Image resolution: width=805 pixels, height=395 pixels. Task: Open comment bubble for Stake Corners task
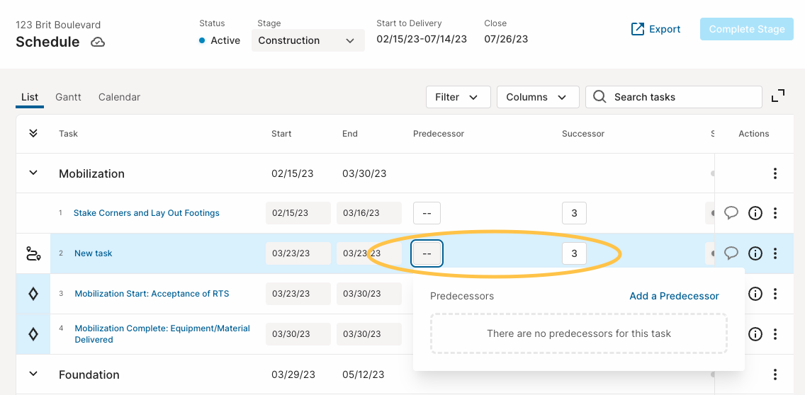coord(731,212)
